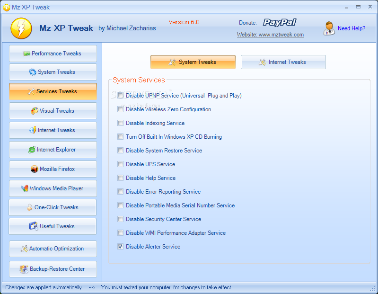Check Disable Wireless Zero Configuration

(x=120, y=109)
